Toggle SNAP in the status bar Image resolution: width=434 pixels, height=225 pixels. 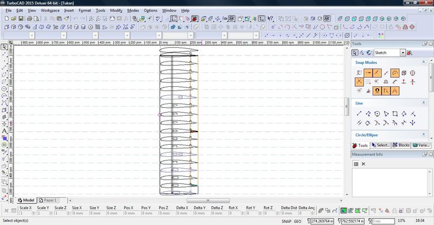tap(286, 221)
